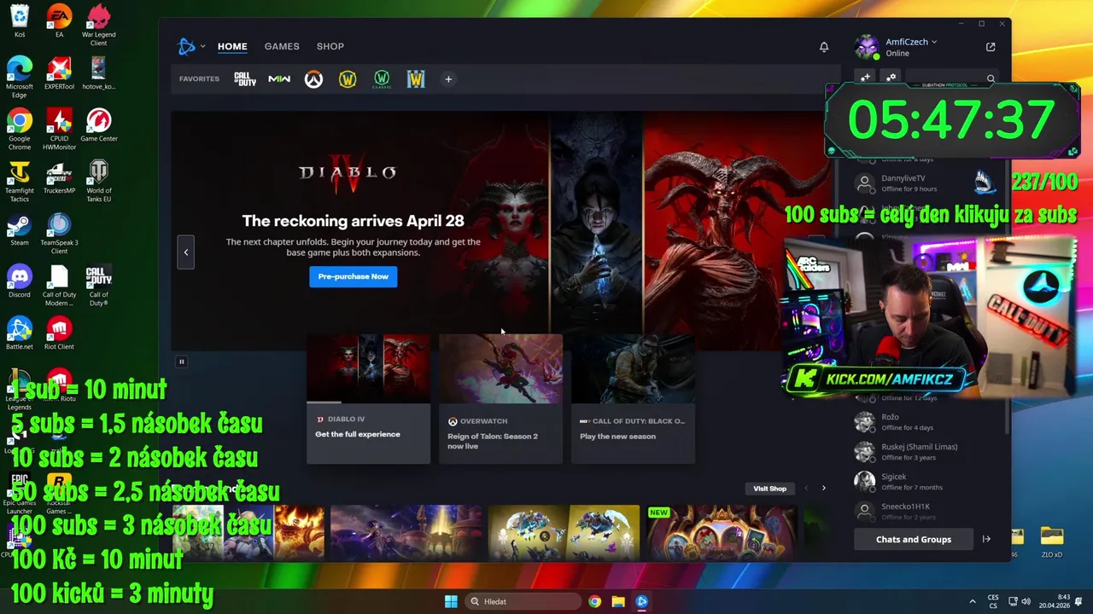
Task: Open the Riot Client desktop shortcut
Action: pos(59,333)
